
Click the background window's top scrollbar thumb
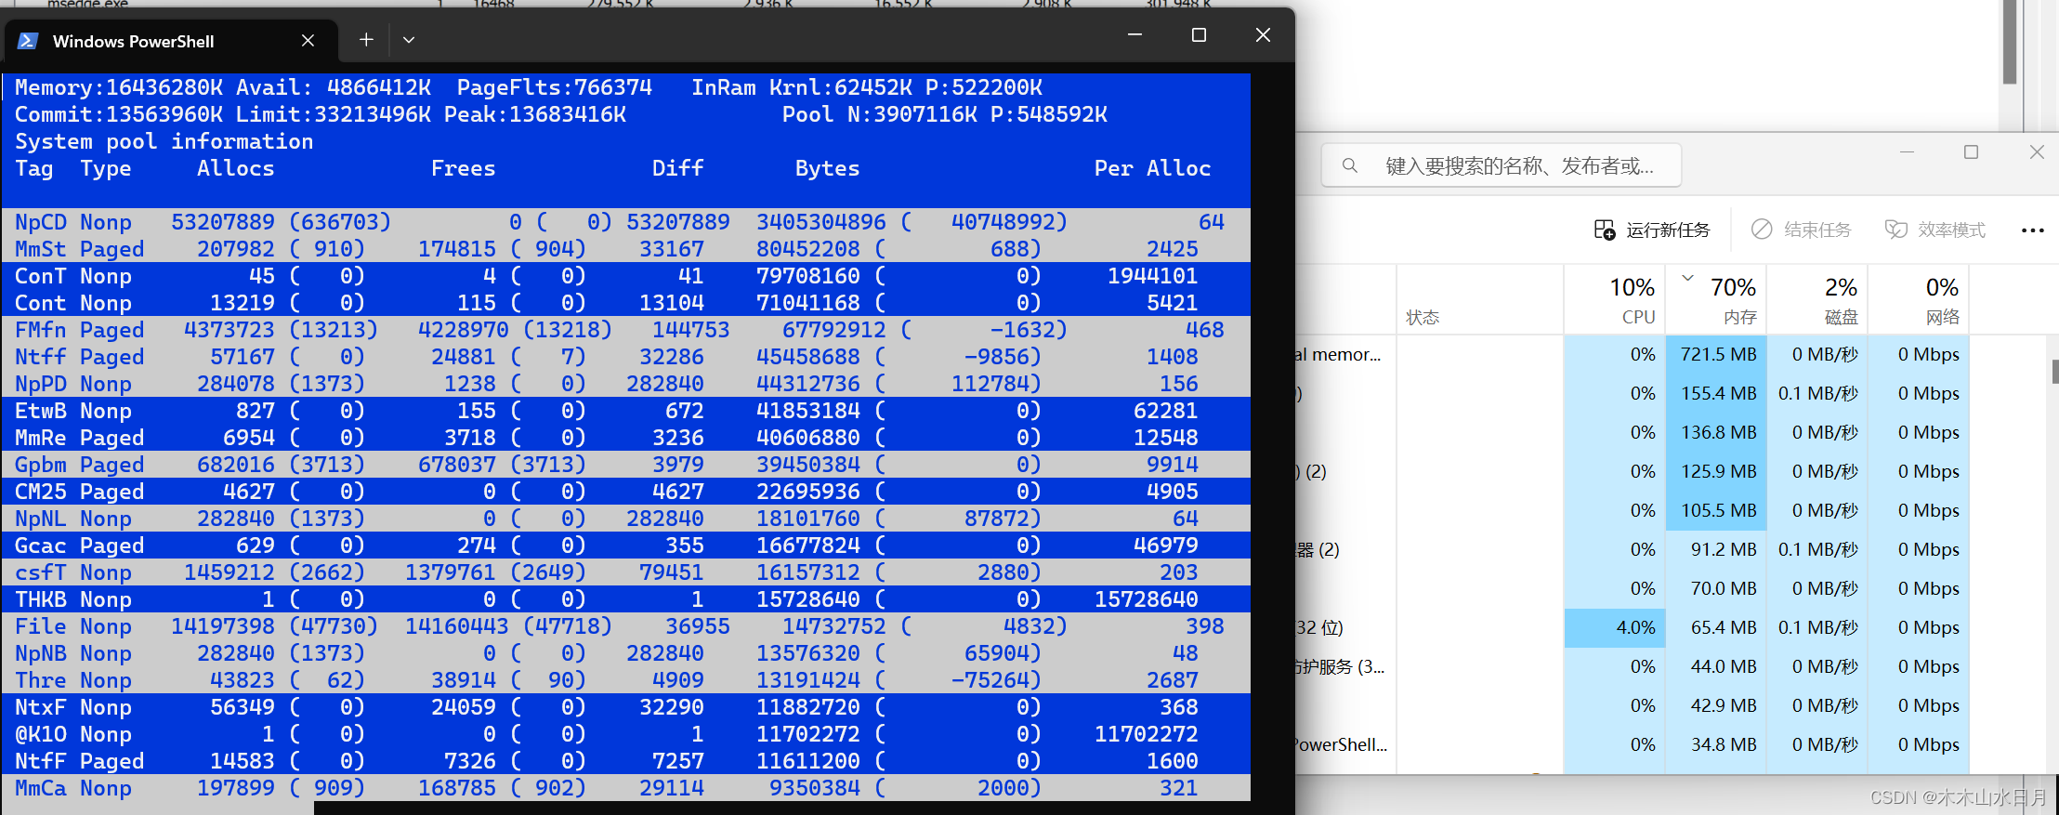pos(2010,42)
